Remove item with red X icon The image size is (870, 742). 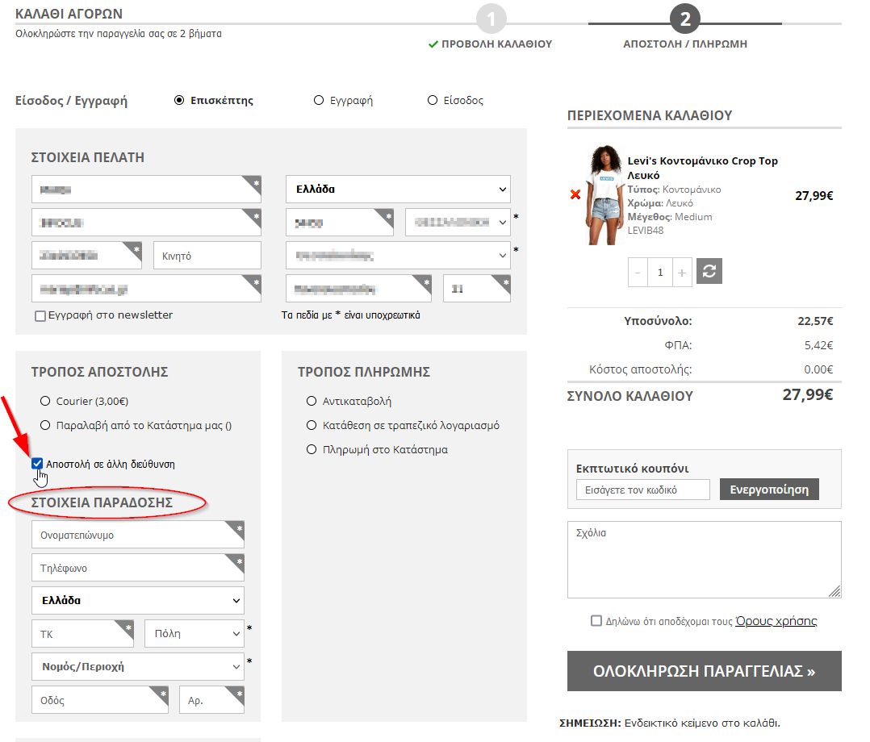[x=575, y=194]
